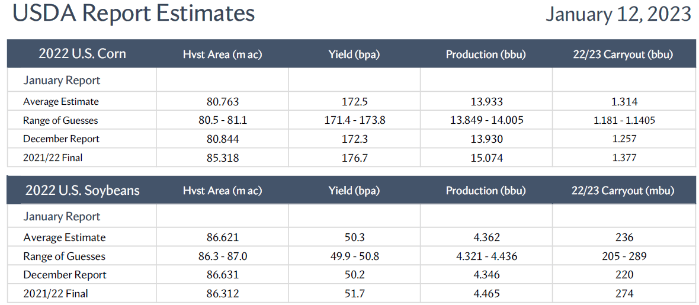Click the 2022 U.S. Corn header
699x305 pixels.
click(x=82, y=54)
